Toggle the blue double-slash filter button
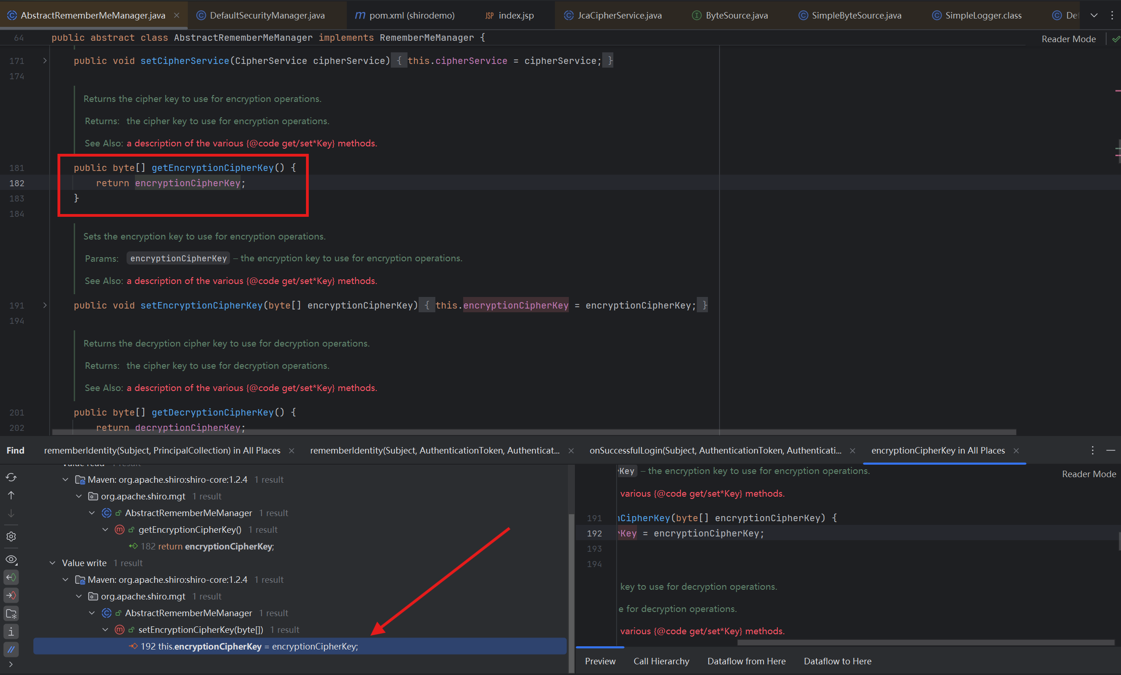This screenshot has height=675, width=1121. (x=11, y=650)
